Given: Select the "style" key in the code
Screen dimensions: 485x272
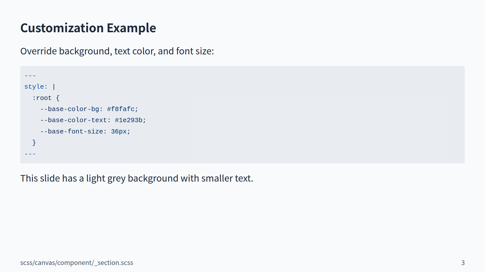Looking at the screenshot, I should [x=34, y=87].
